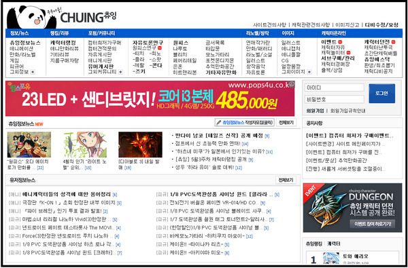Open the 원피스연구 menu link
This screenshot has width=408, height=268.
click(x=144, y=48)
